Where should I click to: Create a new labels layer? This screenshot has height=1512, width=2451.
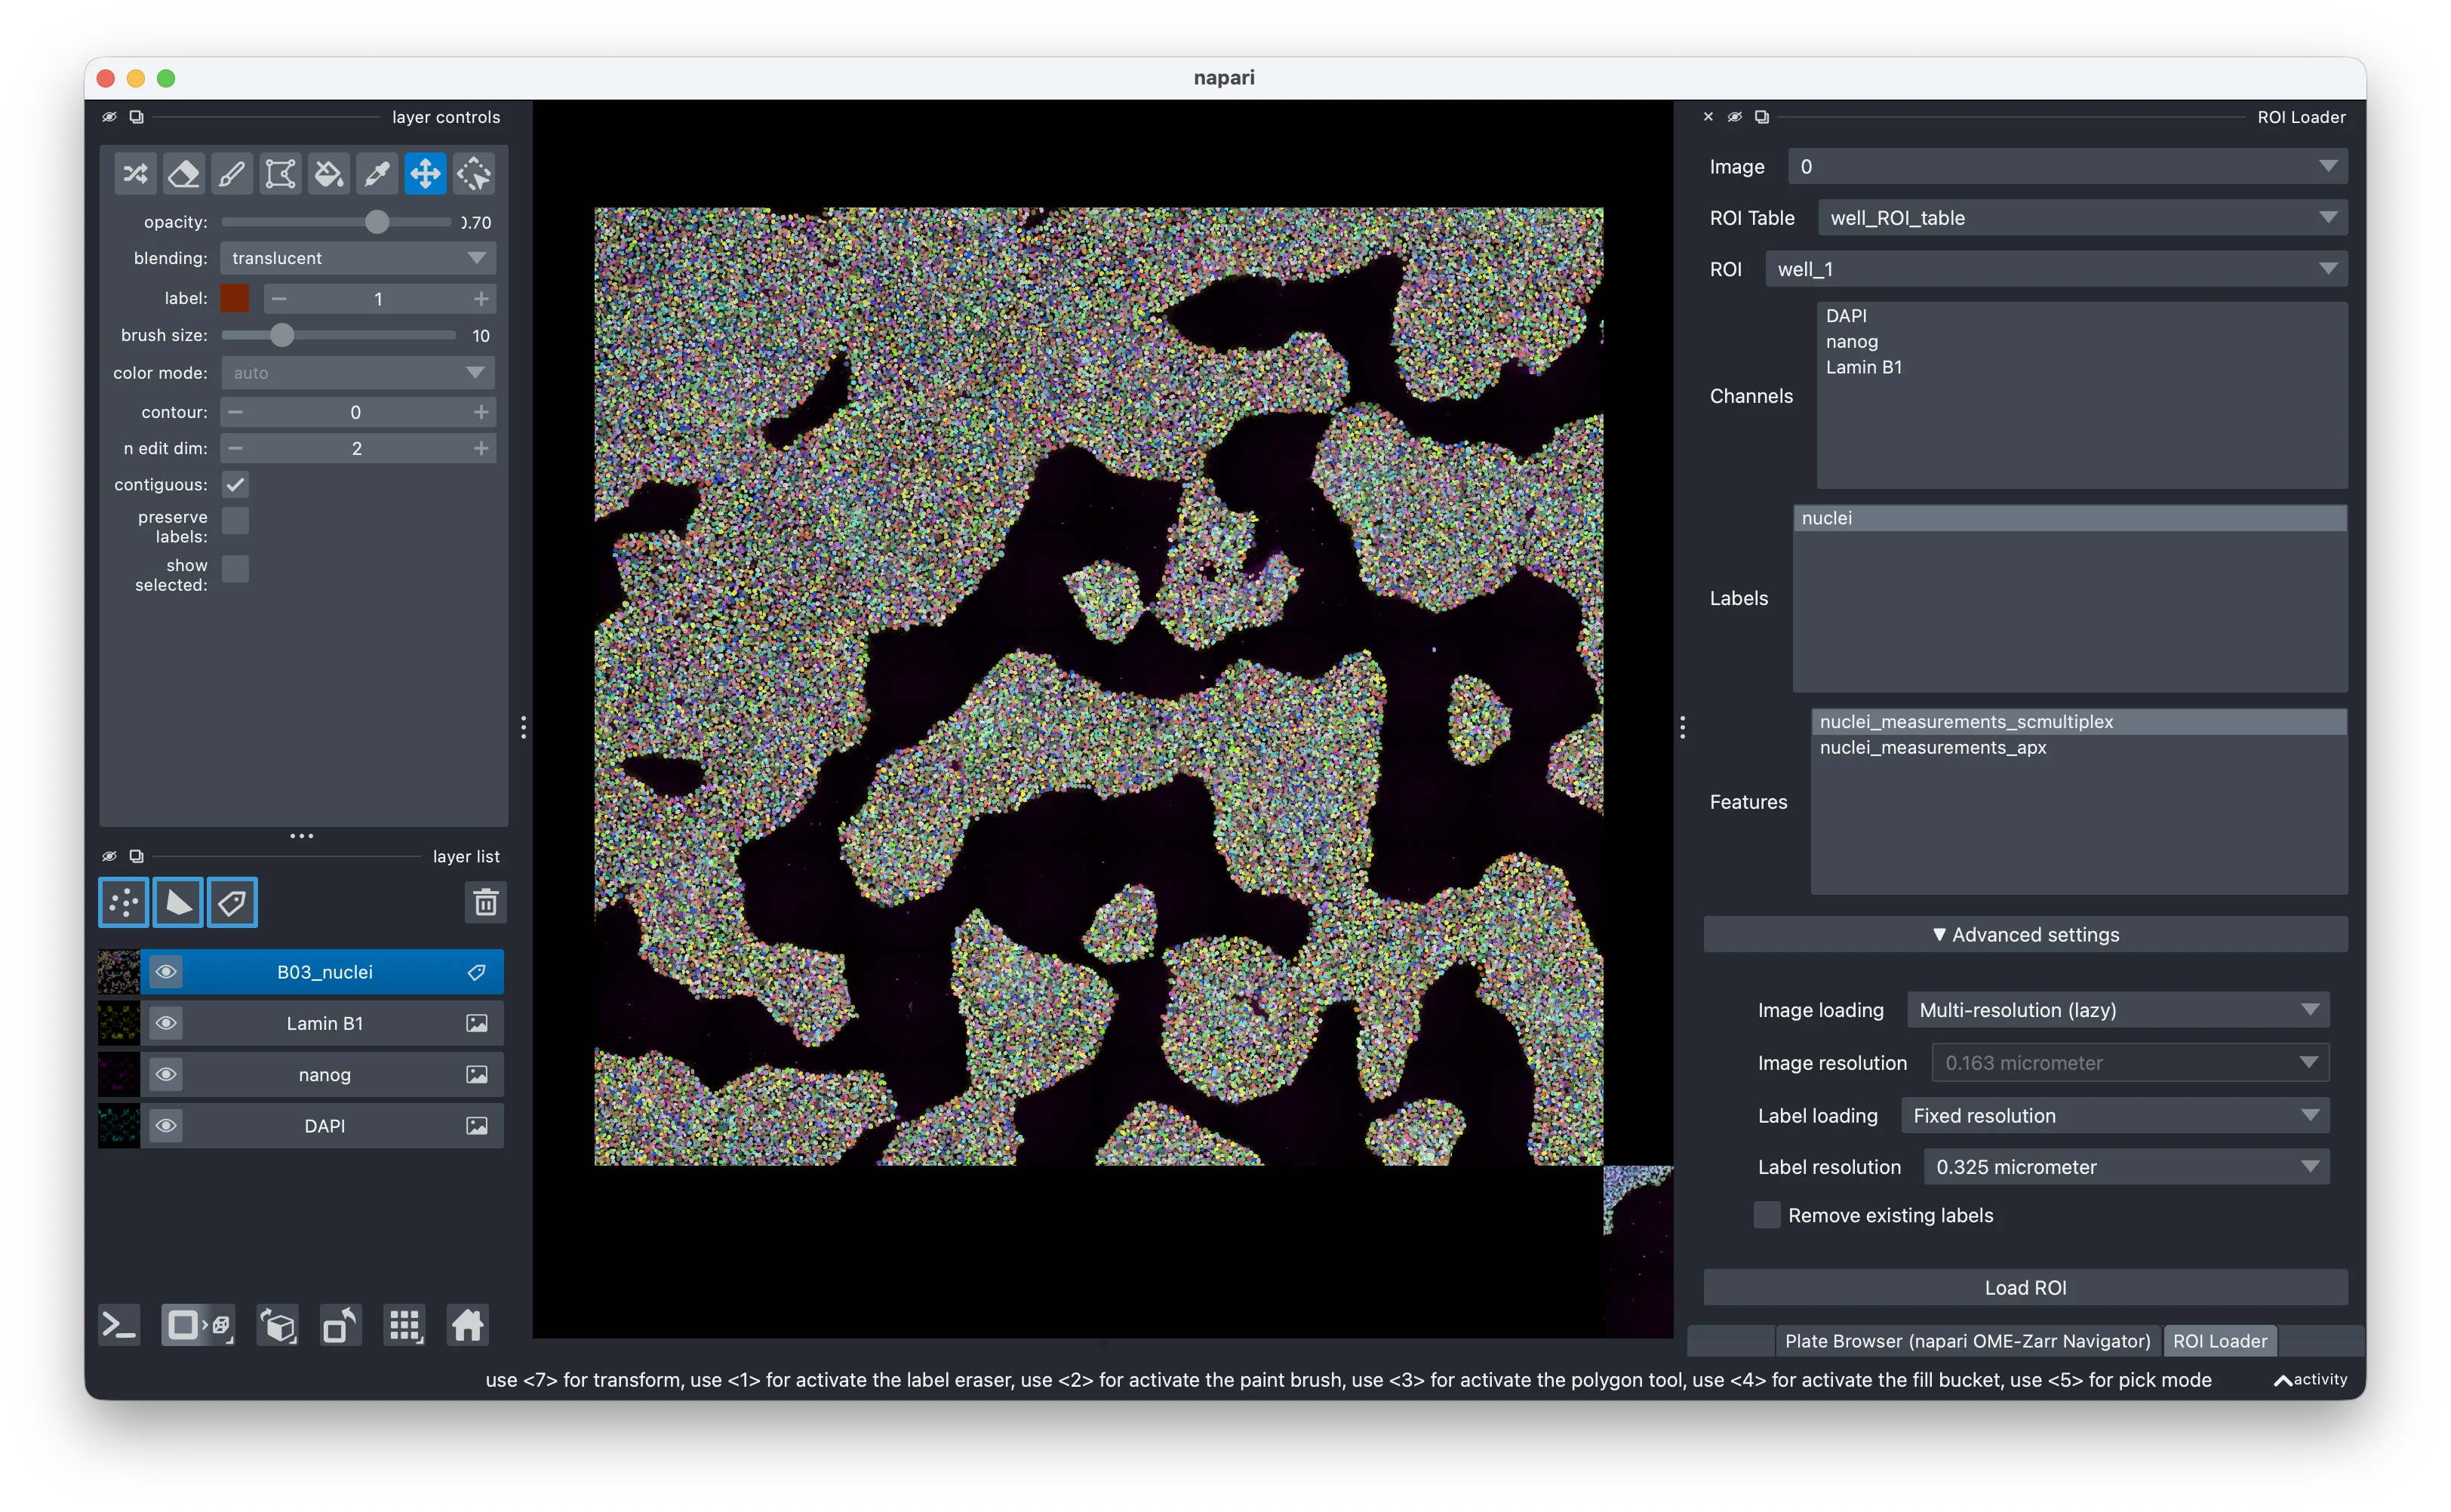(x=232, y=903)
